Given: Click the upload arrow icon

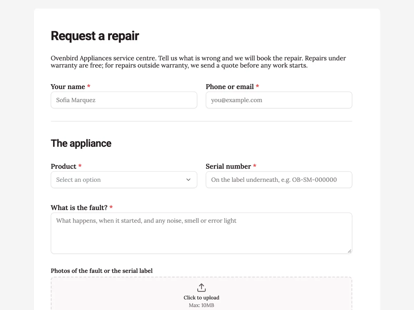Looking at the screenshot, I should [x=201, y=288].
